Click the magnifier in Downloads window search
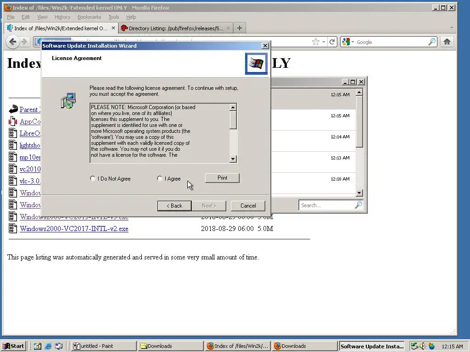Viewport: 470px width, 352px height. [x=358, y=205]
